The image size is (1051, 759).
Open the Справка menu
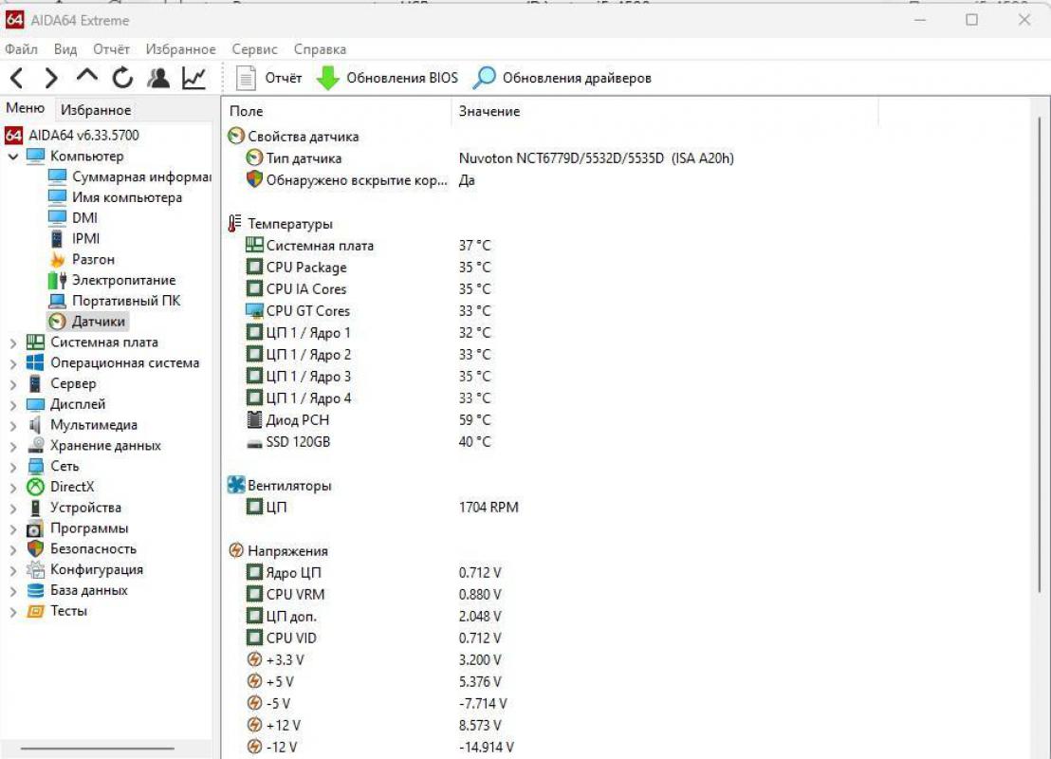(x=321, y=48)
